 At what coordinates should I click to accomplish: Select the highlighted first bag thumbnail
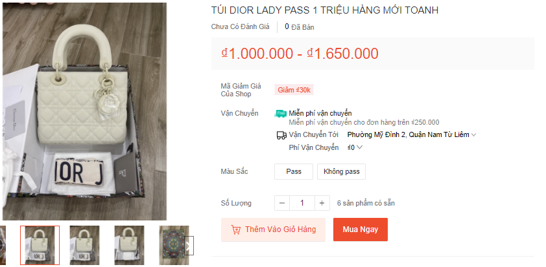[40, 246]
